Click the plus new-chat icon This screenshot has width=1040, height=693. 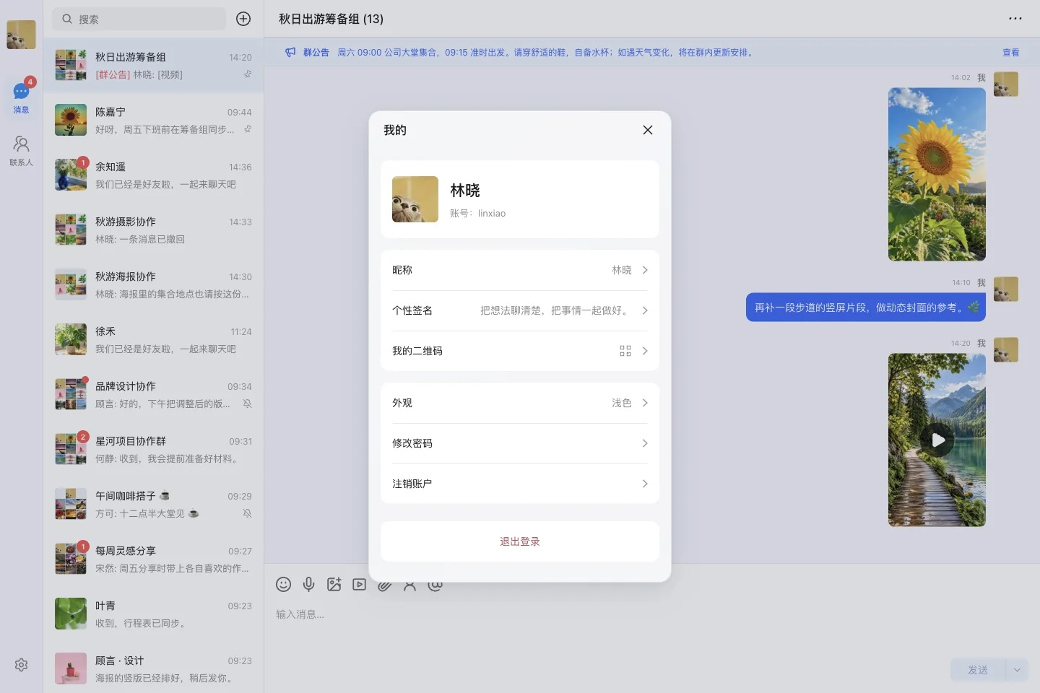[243, 19]
